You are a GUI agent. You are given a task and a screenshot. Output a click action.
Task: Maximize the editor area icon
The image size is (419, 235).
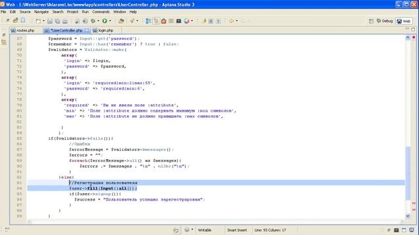click(413, 29)
